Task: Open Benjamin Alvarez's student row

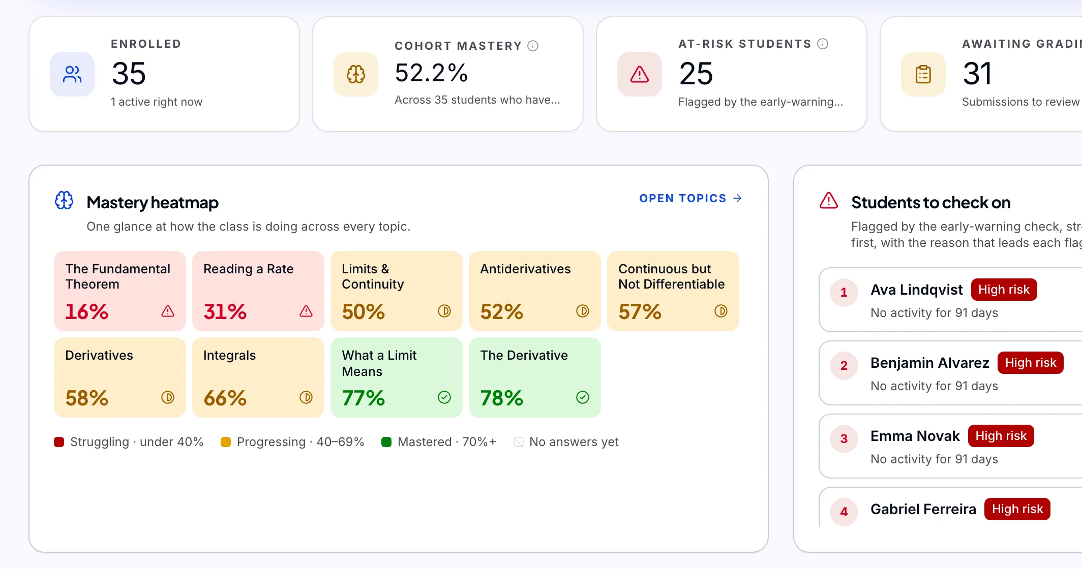Action: [x=950, y=373]
